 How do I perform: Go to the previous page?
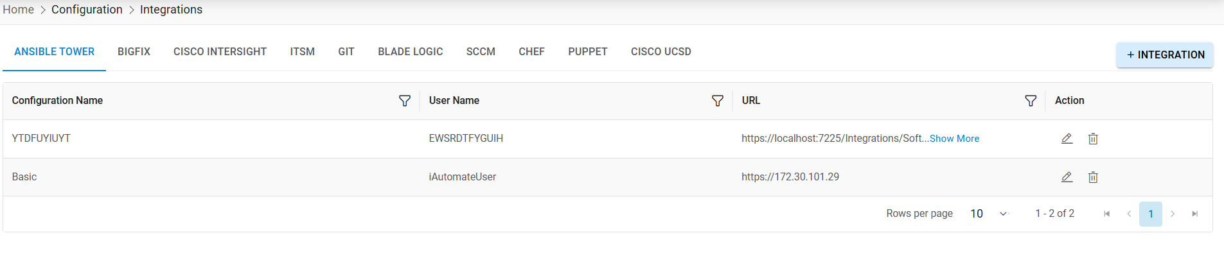pos(1129,214)
